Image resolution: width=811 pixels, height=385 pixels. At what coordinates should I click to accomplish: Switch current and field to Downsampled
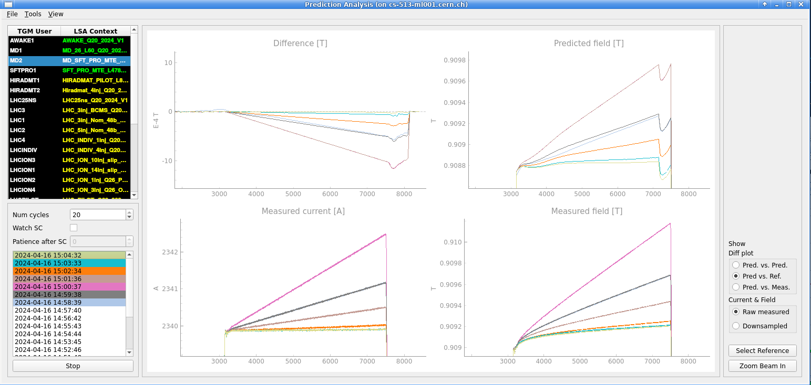pyautogui.click(x=736, y=326)
